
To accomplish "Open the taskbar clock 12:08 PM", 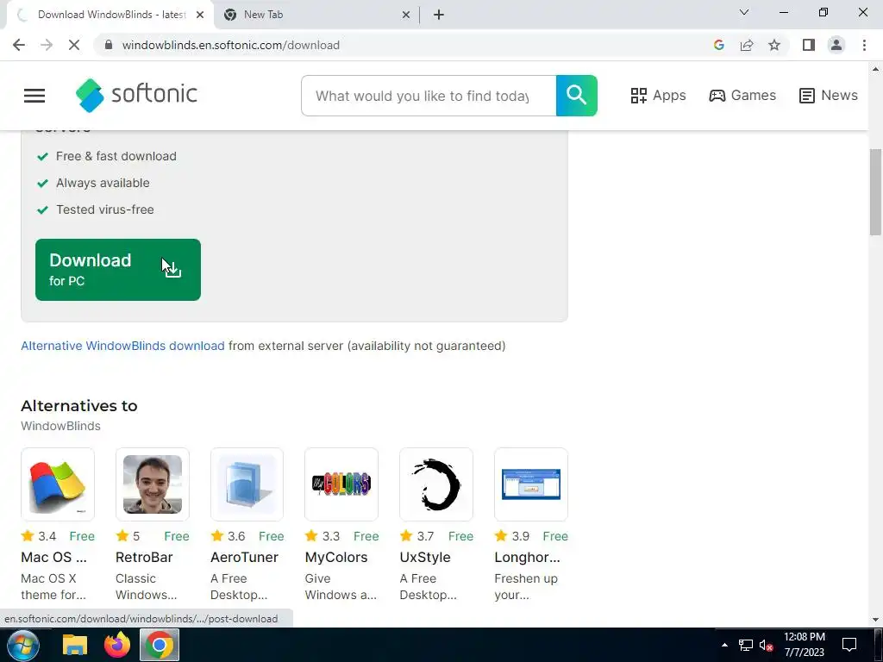I will tap(805, 645).
